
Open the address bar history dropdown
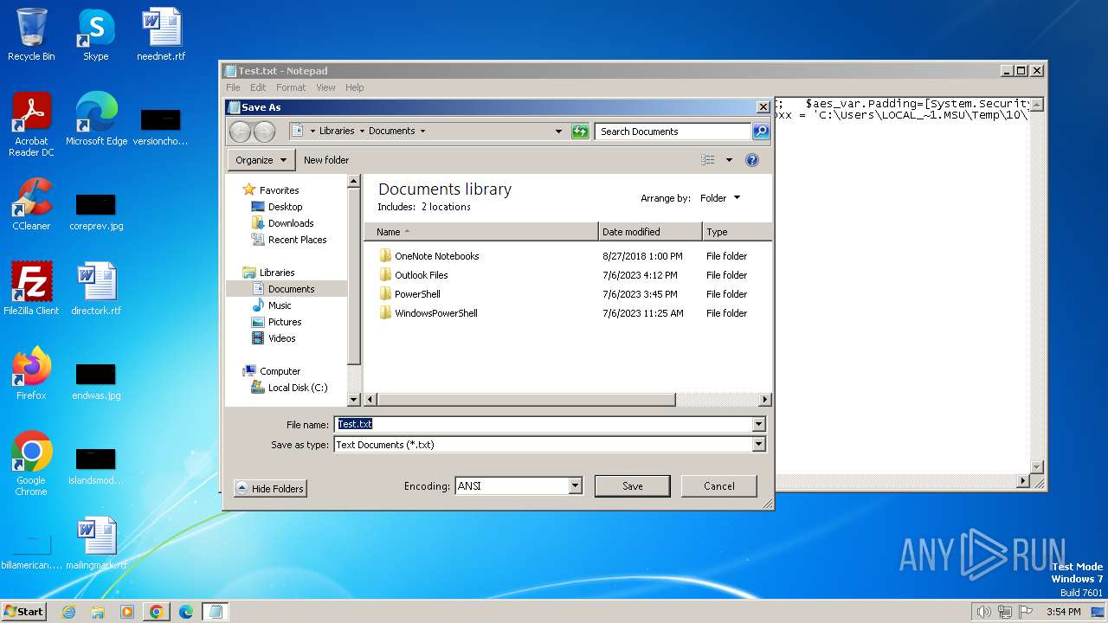[558, 132]
